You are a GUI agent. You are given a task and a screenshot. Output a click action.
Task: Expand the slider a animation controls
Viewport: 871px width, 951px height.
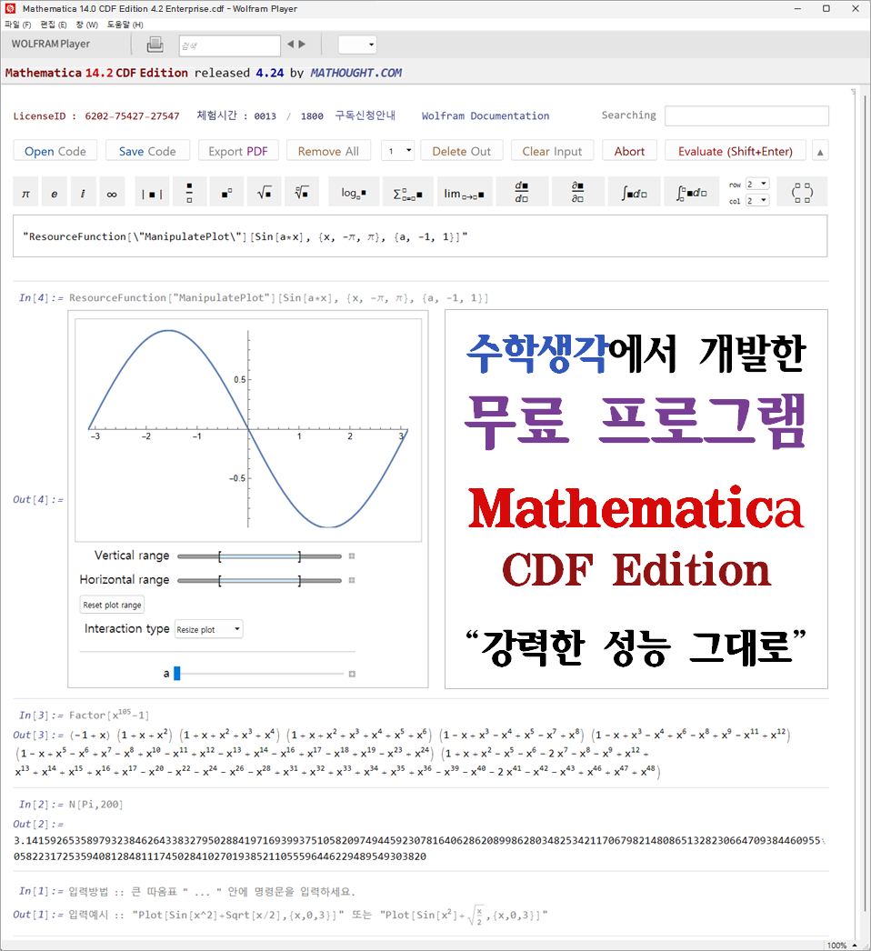(352, 674)
